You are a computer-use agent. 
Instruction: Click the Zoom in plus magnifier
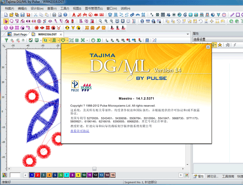click(x=106, y=21)
